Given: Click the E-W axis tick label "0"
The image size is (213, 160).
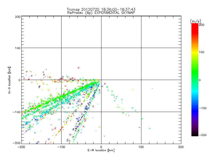Looking at the screenshot, I should [101, 147].
